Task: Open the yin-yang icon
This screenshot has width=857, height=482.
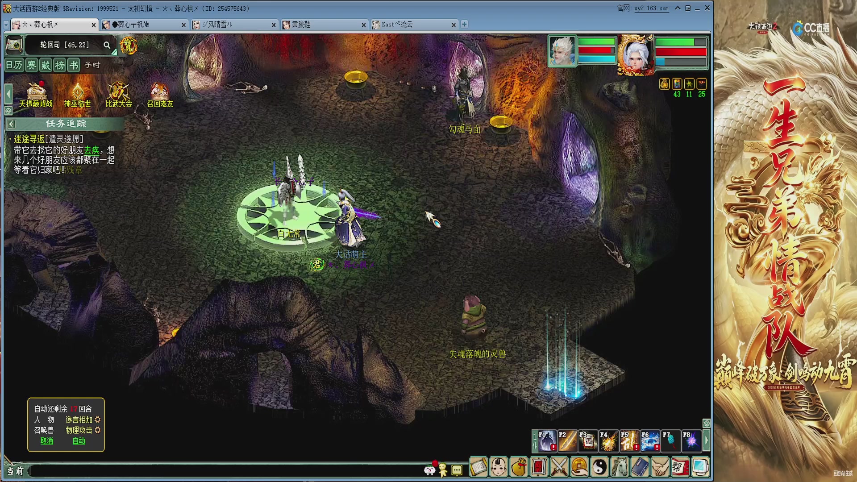Action: (x=599, y=467)
